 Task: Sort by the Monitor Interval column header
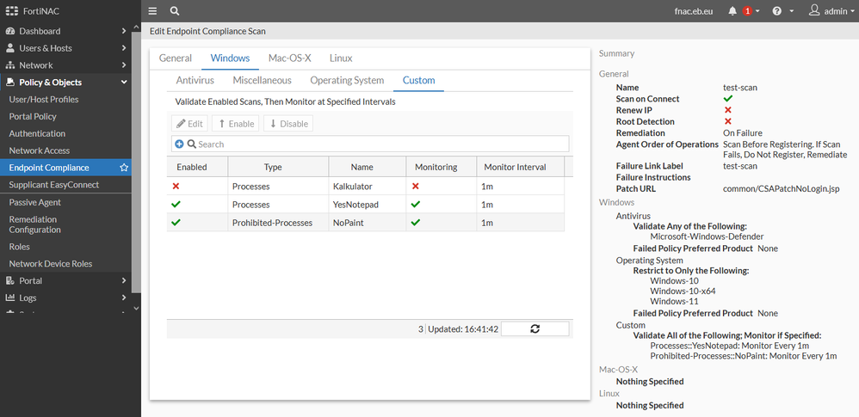click(x=515, y=167)
